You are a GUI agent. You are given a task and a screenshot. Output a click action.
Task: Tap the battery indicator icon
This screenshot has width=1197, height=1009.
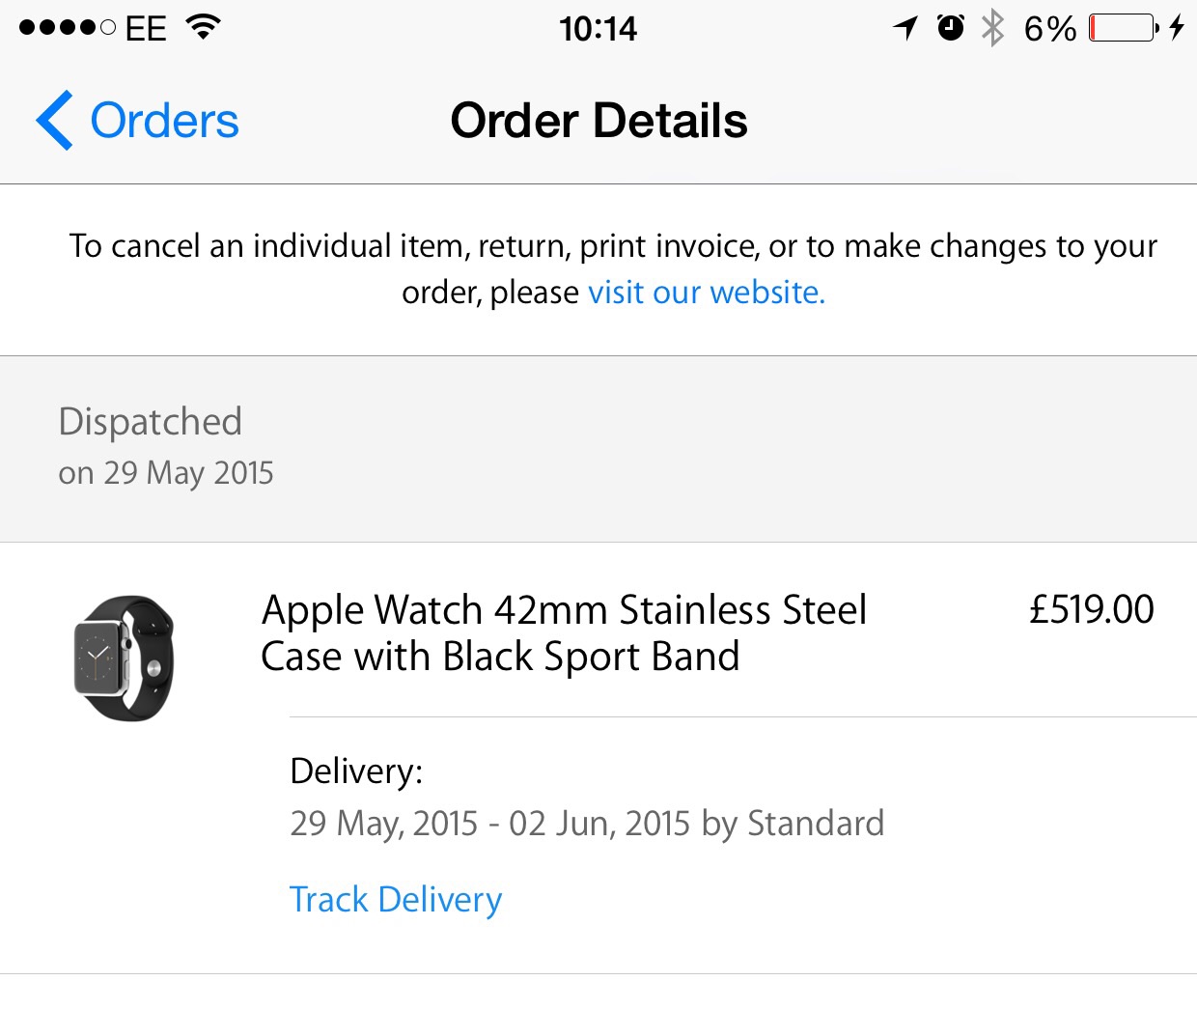1124,28
